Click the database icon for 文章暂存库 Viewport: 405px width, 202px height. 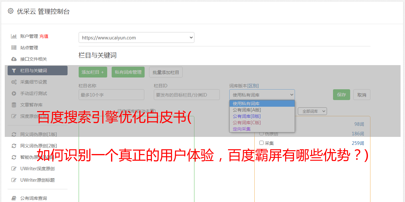point(14,105)
